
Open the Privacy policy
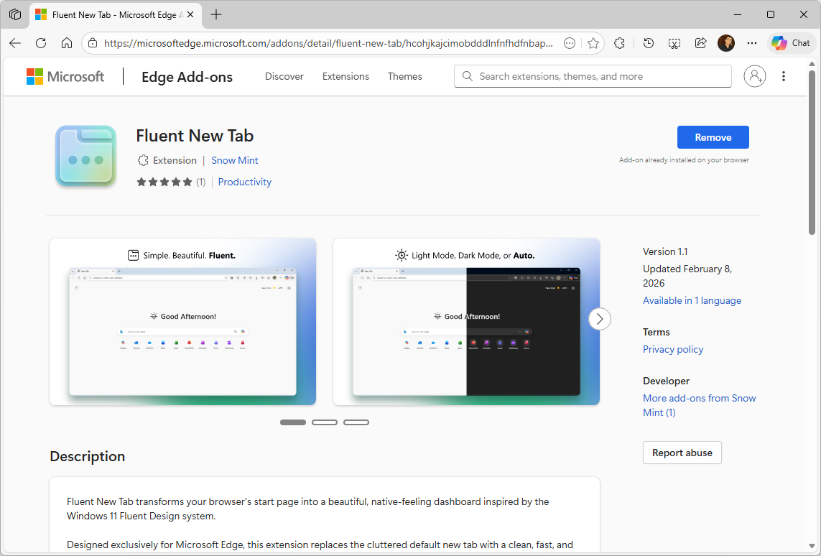tap(673, 349)
